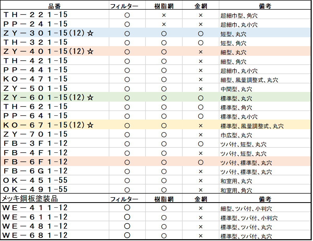Select product number FB-4F1-12
Screen dimensions: 313x241
tap(35, 153)
